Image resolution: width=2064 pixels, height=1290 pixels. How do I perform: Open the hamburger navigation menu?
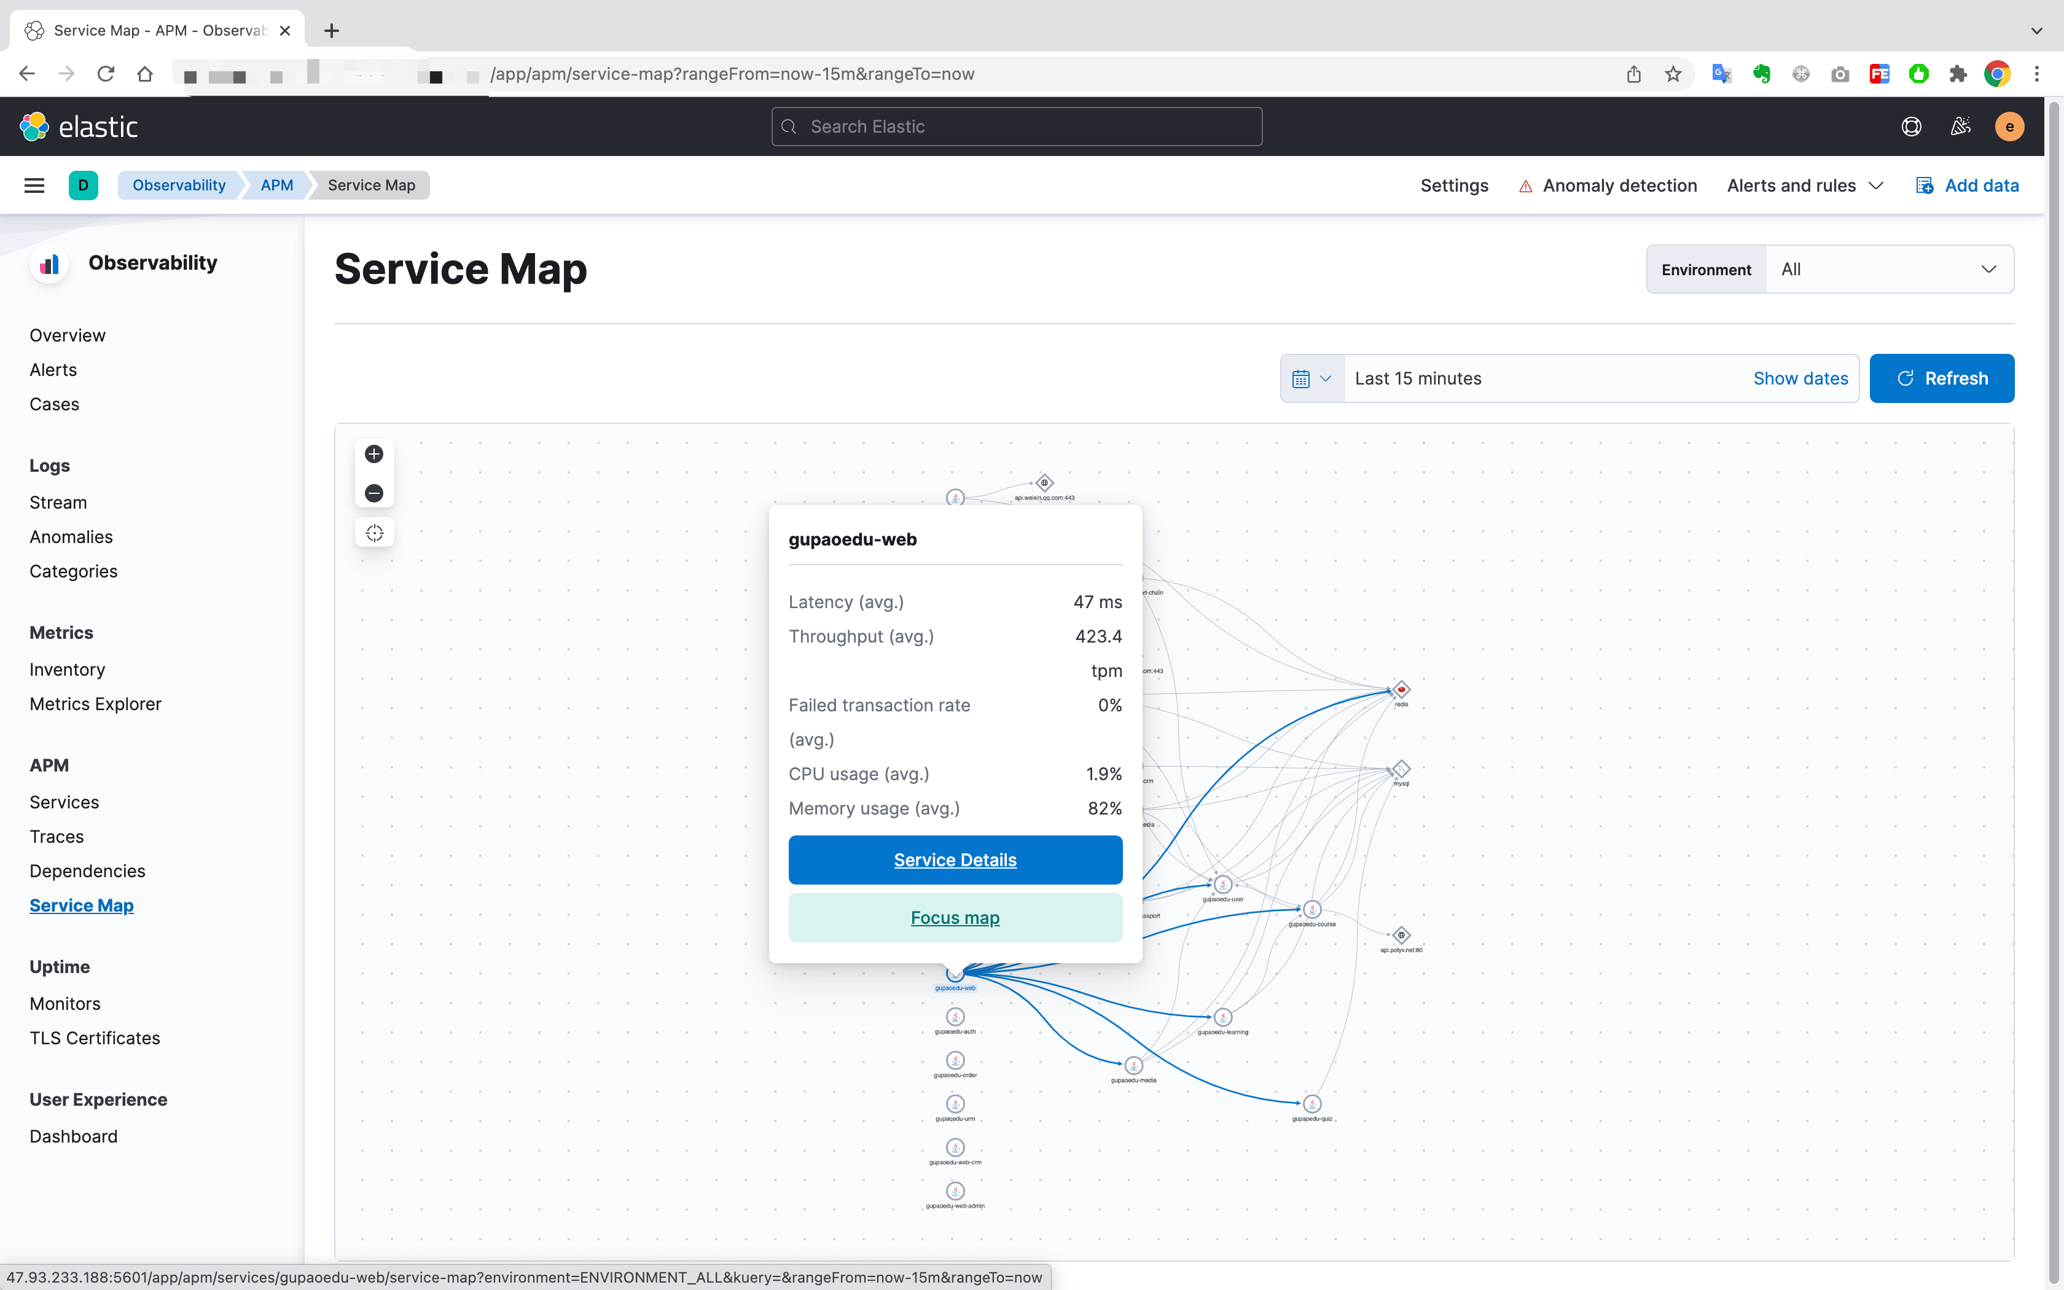click(34, 185)
